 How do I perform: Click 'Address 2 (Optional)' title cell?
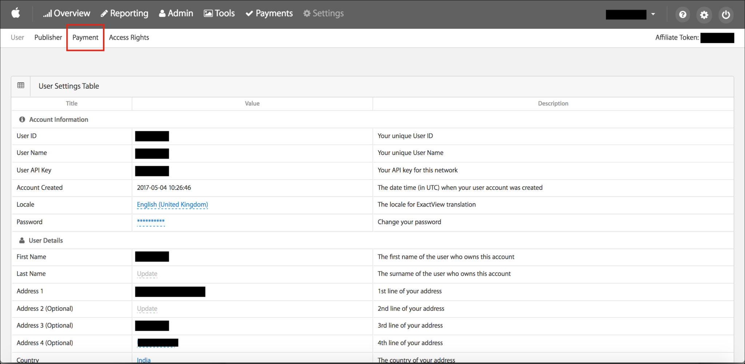point(45,308)
